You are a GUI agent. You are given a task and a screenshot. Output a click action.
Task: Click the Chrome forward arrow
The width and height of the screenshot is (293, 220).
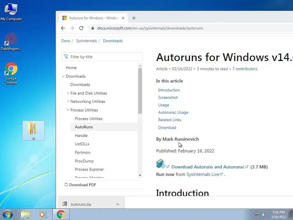click(72, 28)
